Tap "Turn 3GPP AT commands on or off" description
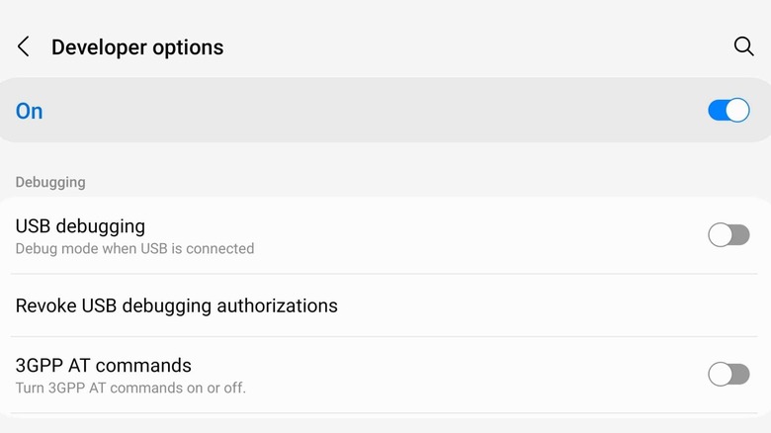This screenshot has height=433, width=771. pyautogui.click(x=130, y=388)
